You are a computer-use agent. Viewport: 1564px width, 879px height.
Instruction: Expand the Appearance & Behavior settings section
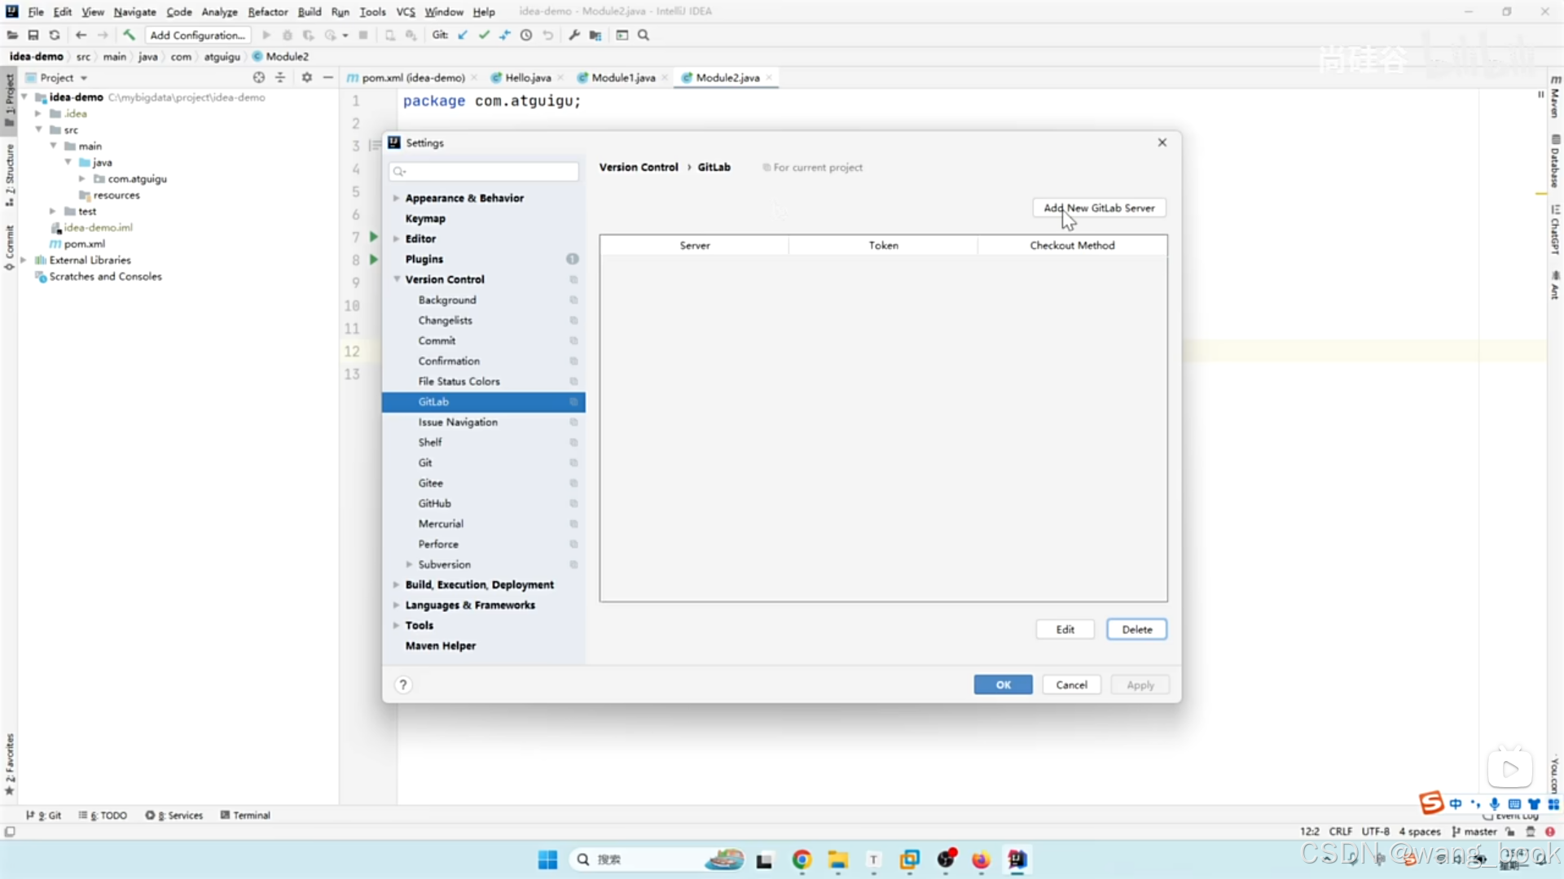[396, 199]
